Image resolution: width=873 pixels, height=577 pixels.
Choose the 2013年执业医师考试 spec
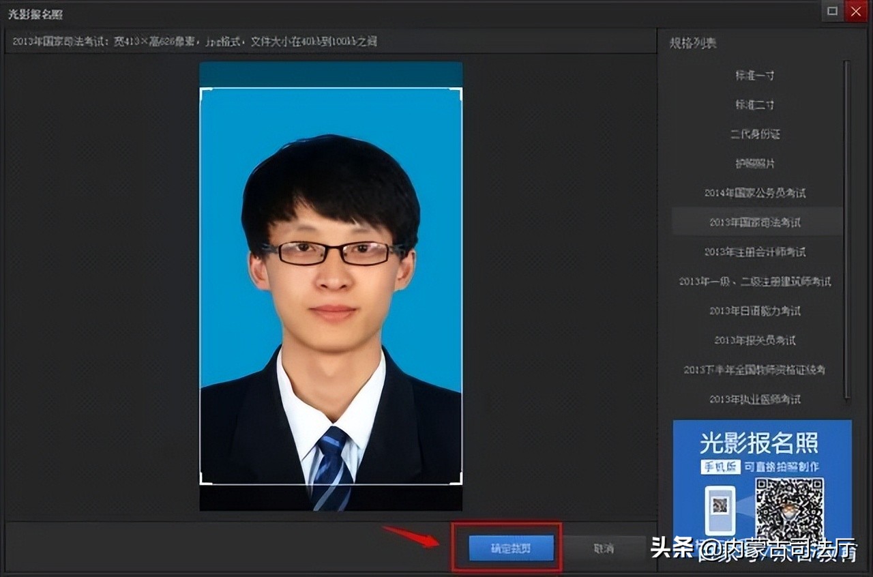(757, 398)
